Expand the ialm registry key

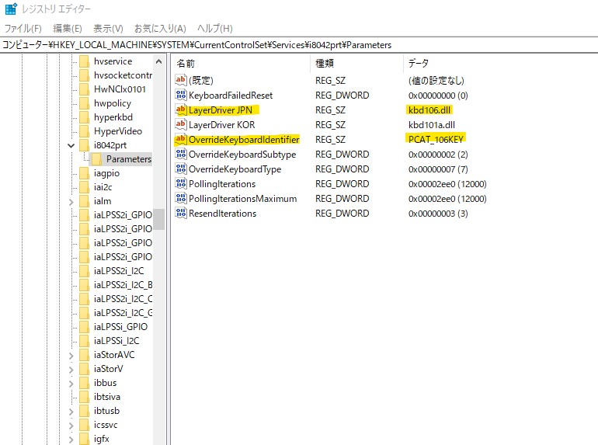click(71, 201)
